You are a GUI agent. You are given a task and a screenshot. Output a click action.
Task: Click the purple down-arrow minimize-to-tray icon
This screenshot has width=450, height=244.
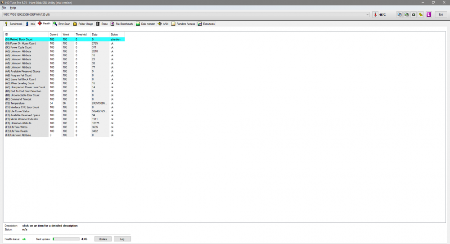(x=429, y=14)
